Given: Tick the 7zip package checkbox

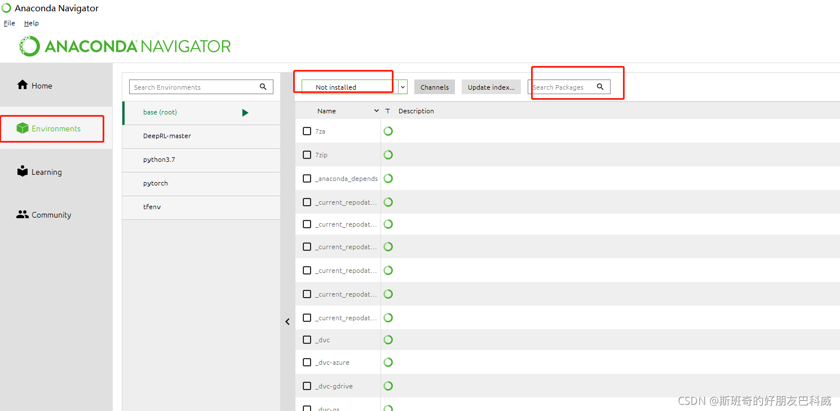Looking at the screenshot, I should 307,155.
